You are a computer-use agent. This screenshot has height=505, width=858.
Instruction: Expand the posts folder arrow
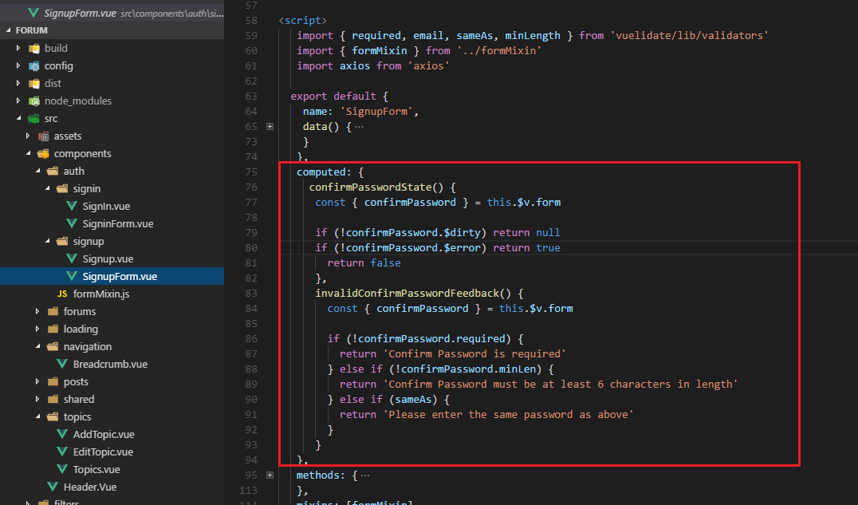(x=37, y=381)
